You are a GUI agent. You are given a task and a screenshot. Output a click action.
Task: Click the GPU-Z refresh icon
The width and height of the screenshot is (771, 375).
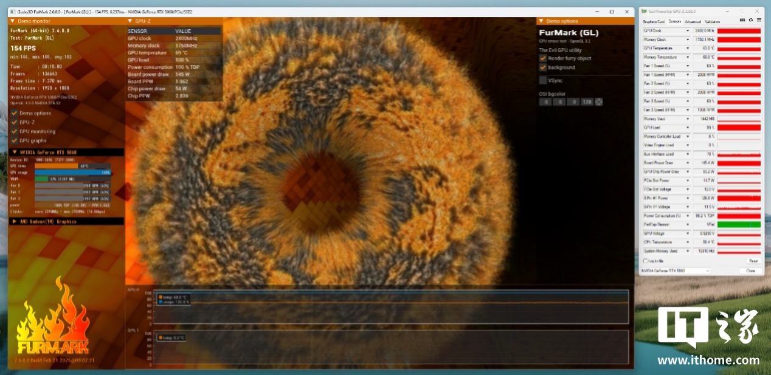pos(751,20)
